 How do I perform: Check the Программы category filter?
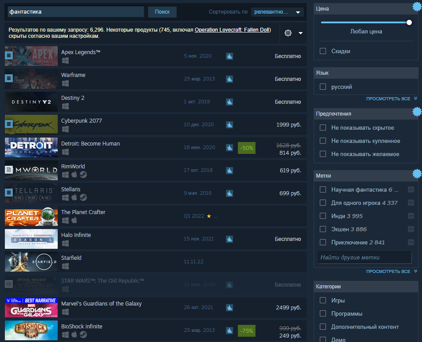point(323,313)
